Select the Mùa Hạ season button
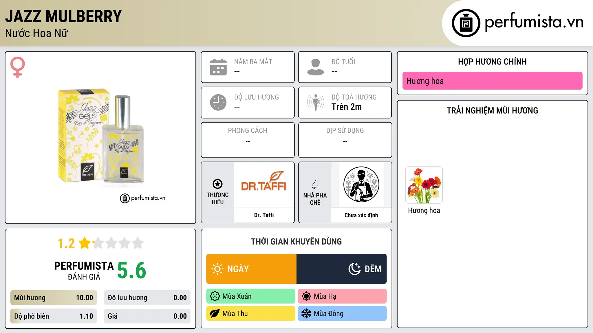The width and height of the screenshot is (593, 333). coord(342,296)
